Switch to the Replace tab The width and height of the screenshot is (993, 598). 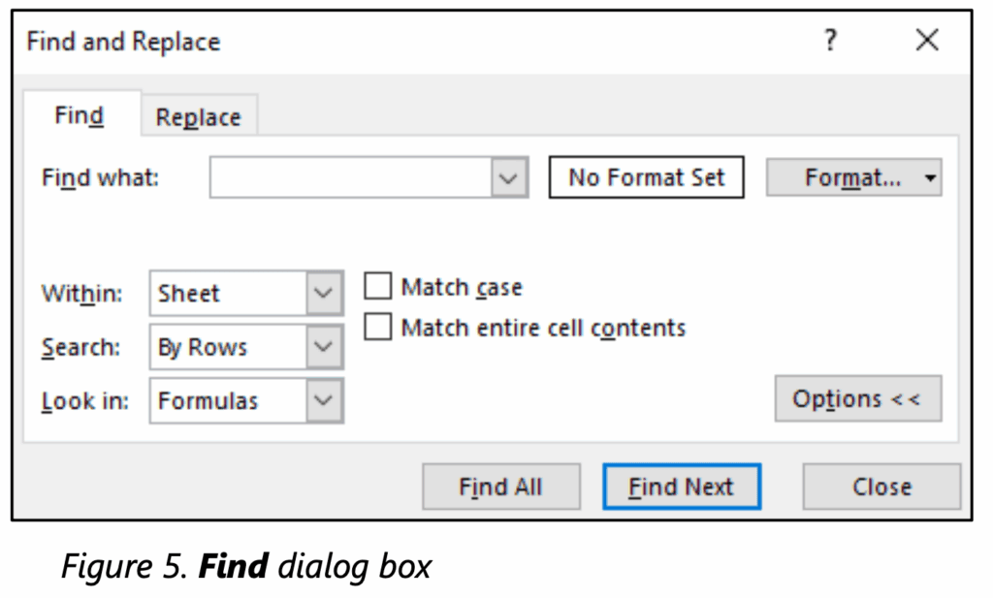point(198,117)
